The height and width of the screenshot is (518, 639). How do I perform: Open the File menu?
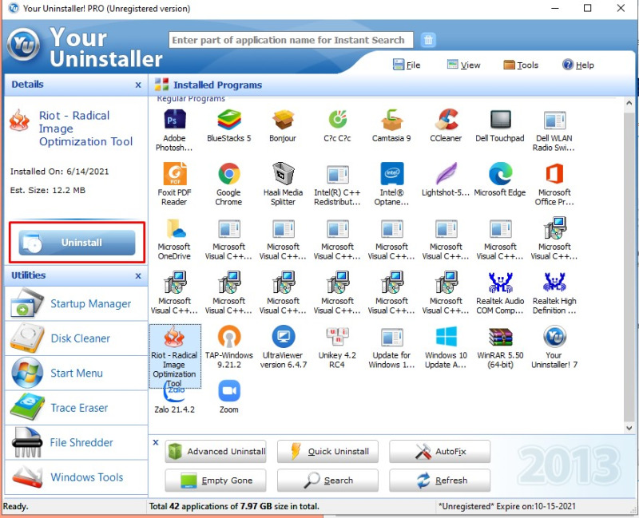407,65
